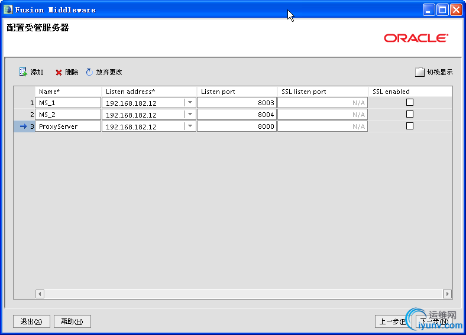
Task: Click SSL listen port N/A for ProxyServer
Action: point(323,126)
